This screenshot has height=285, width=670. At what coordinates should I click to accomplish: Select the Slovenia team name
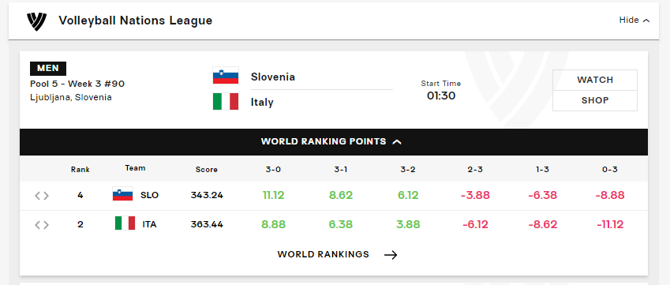pyautogui.click(x=272, y=77)
